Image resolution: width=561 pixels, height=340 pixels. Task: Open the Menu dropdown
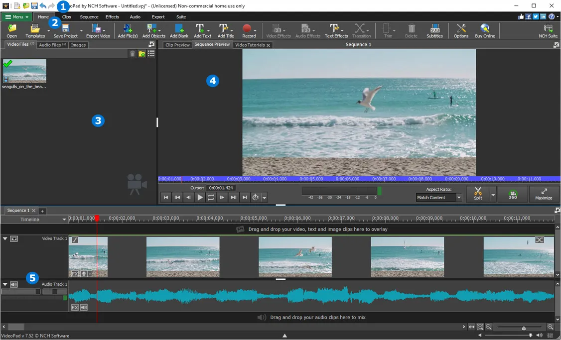click(16, 16)
